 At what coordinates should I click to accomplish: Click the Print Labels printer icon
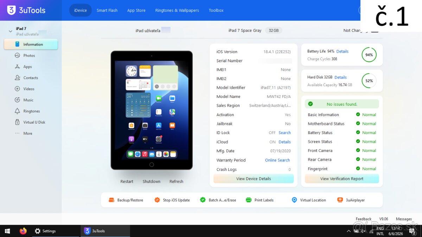click(x=249, y=200)
